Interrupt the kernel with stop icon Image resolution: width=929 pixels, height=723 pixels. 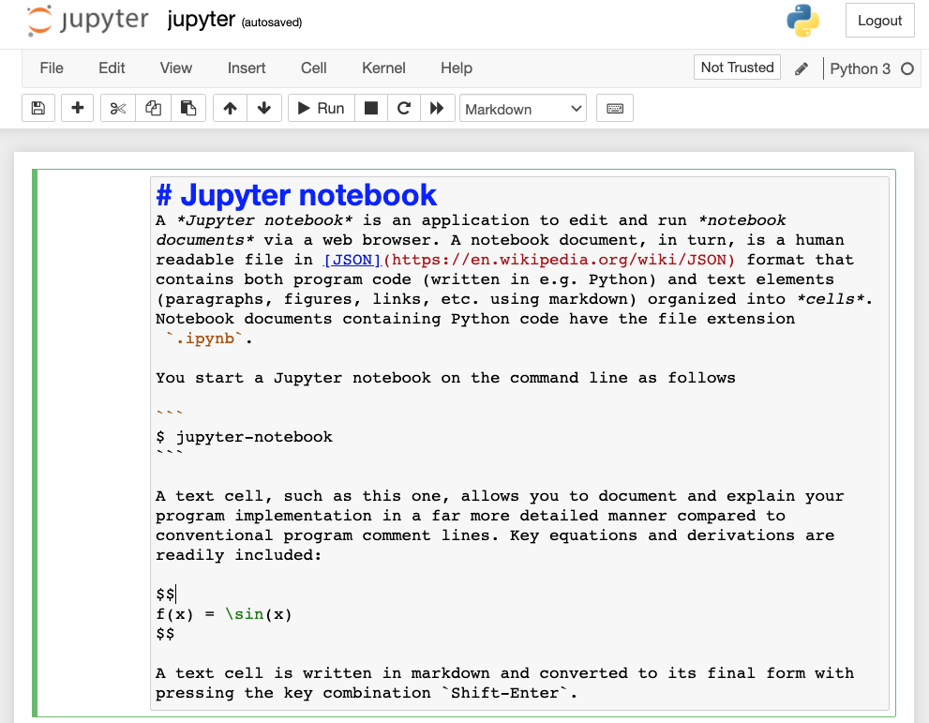click(x=371, y=108)
